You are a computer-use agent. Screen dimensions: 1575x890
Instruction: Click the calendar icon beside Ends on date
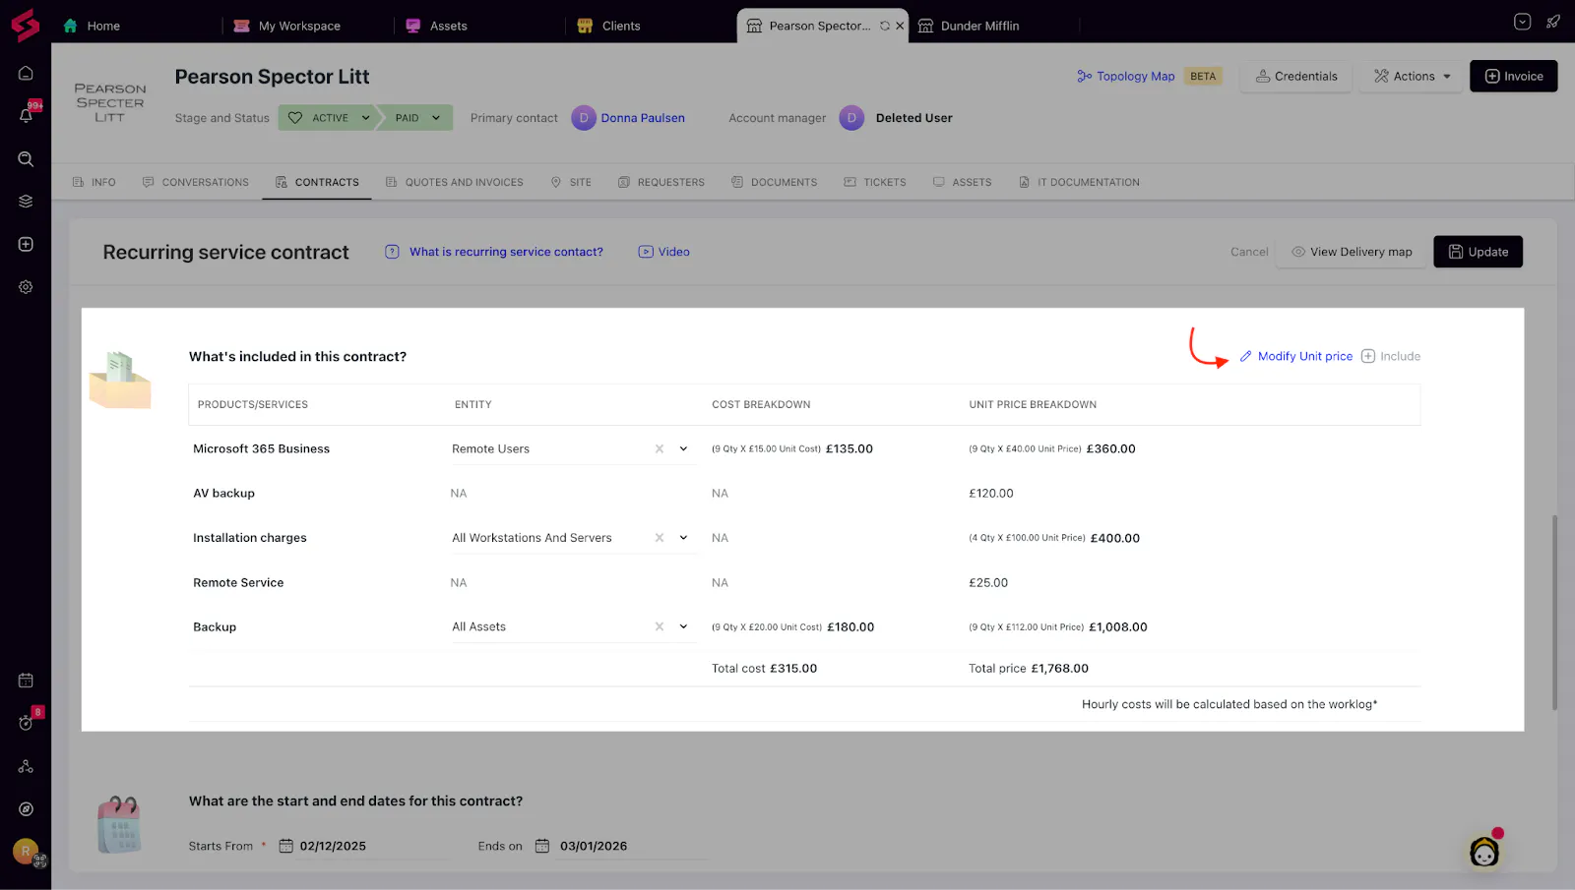(541, 846)
